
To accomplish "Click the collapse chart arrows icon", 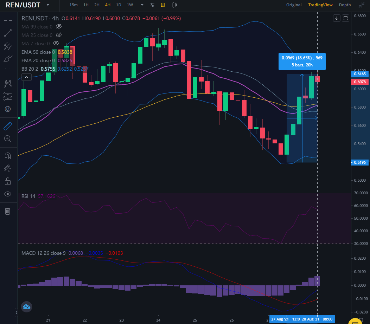I will coord(361,5).
